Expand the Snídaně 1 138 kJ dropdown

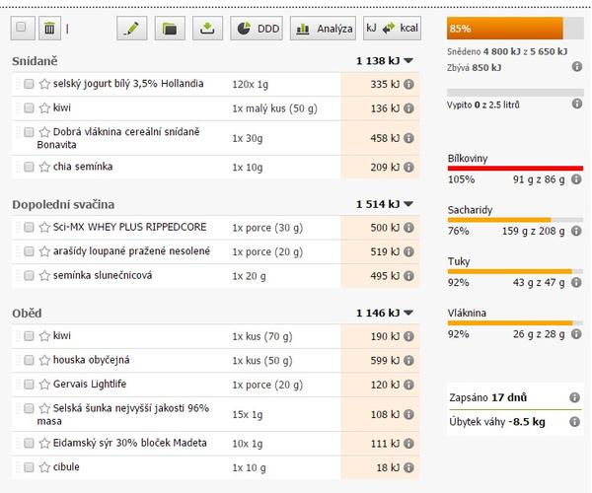[408, 61]
